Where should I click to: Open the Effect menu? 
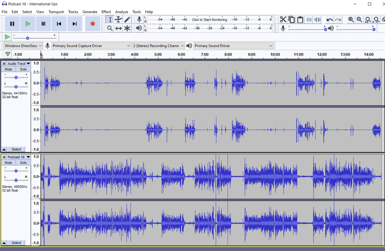(x=106, y=12)
